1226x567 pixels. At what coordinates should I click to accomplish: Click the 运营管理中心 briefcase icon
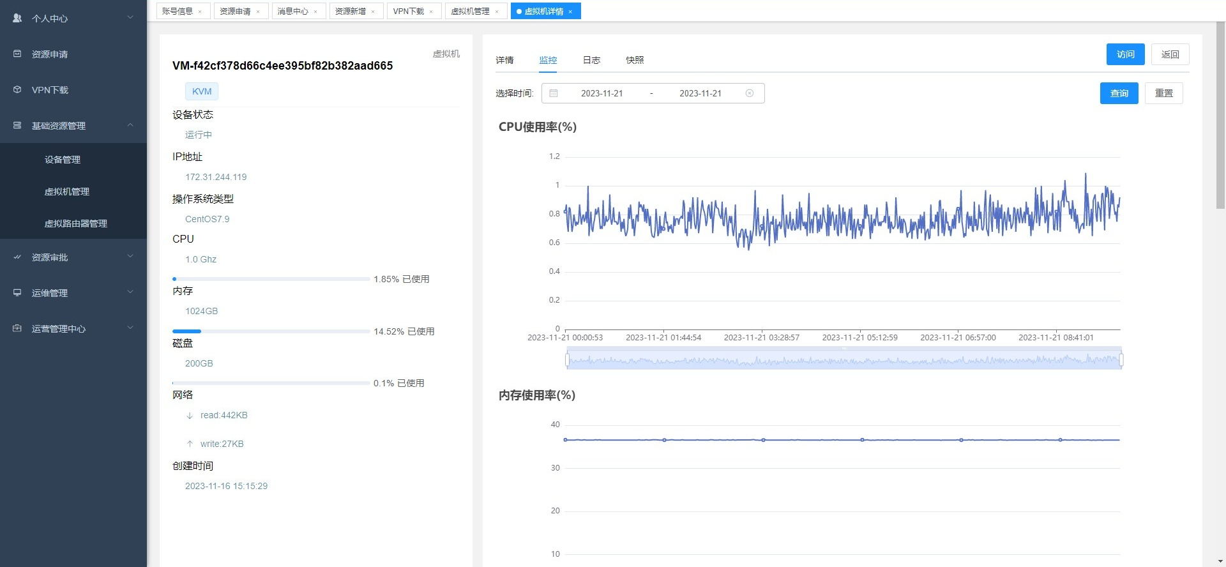tap(17, 328)
